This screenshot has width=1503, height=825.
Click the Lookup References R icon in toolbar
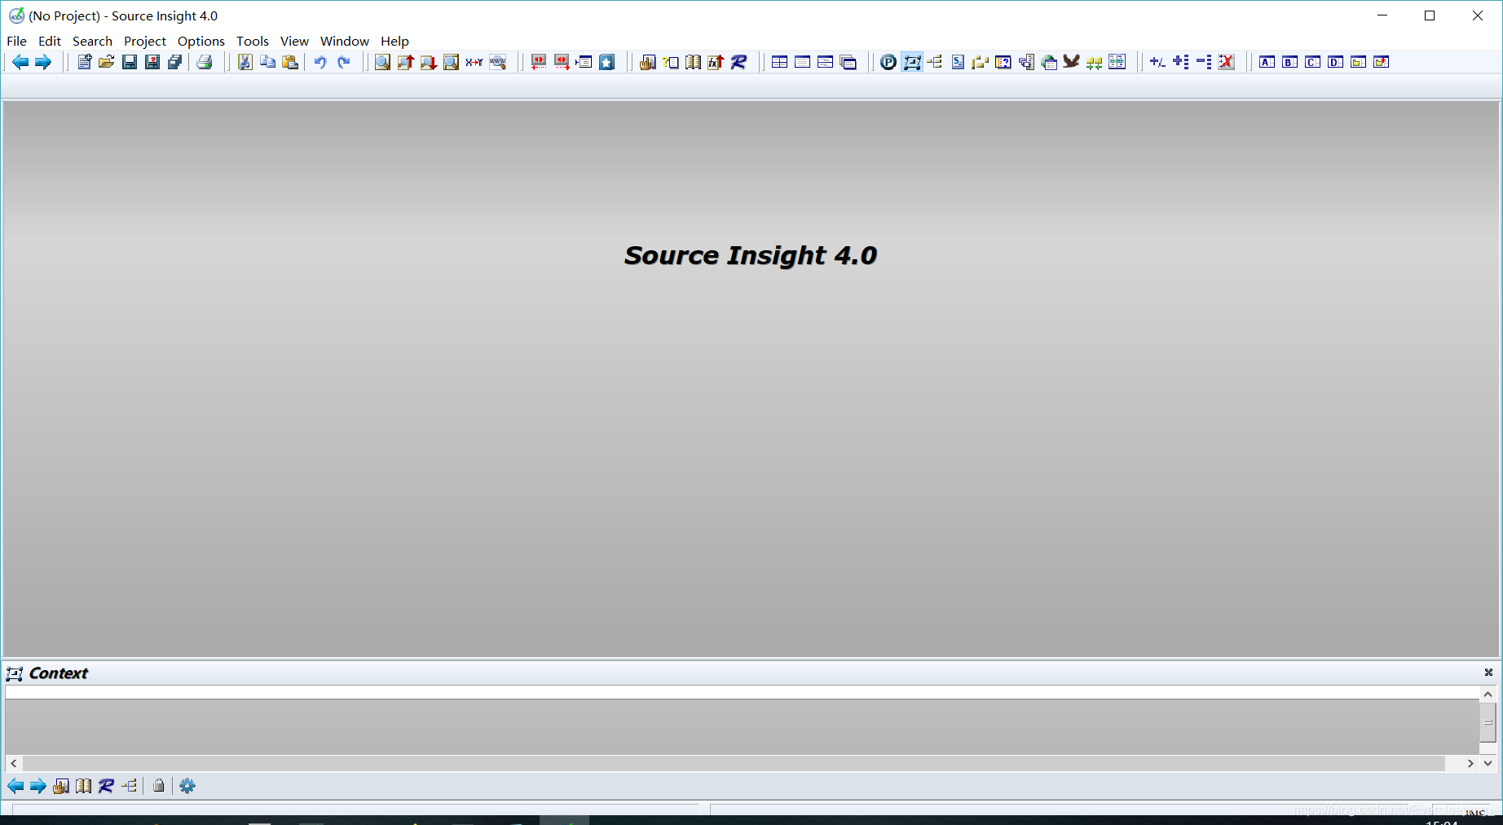(739, 62)
